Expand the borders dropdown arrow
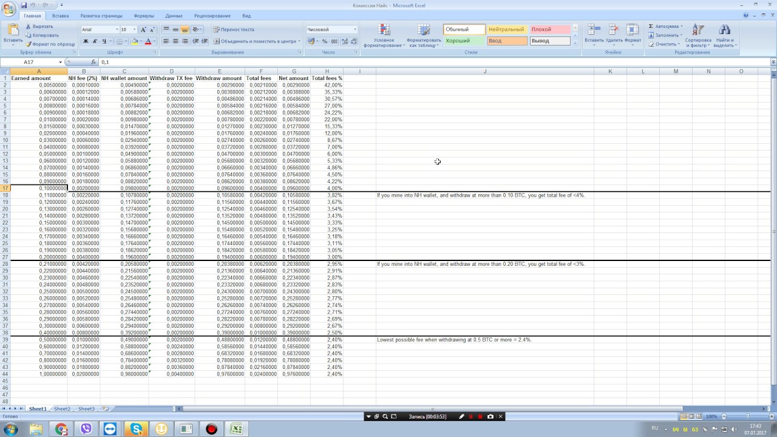This screenshot has width=777, height=437. pyautogui.click(x=126, y=41)
